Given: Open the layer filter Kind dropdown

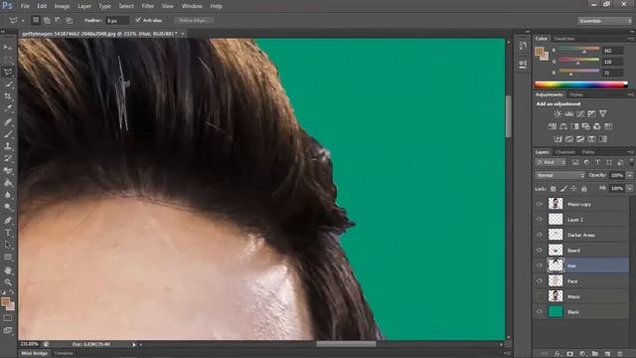Looking at the screenshot, I should tap(551, 162).
